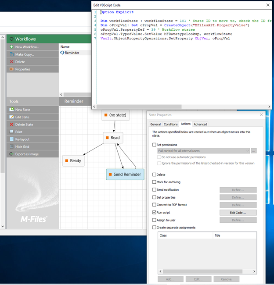Uncheck the Run script checkbox

tap(154, 212)
